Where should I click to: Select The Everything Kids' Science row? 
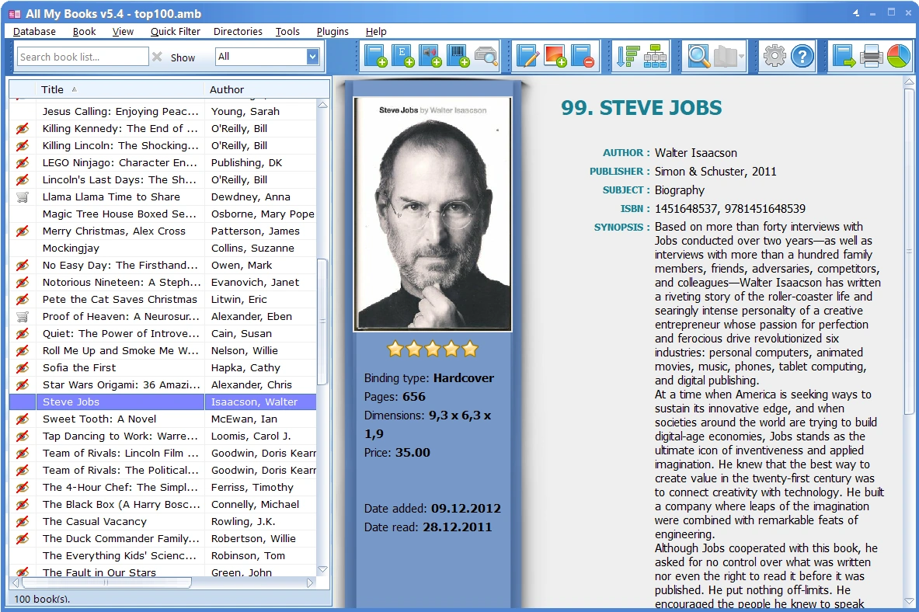tap(163, 555)
